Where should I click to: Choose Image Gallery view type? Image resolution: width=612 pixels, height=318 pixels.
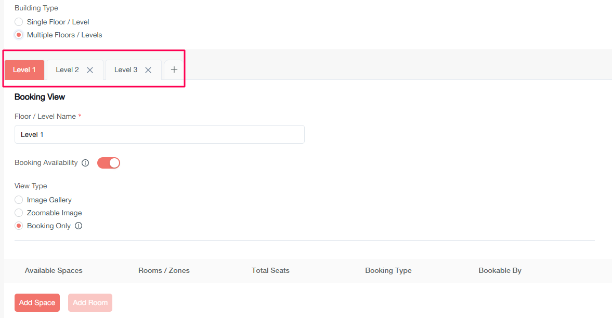click(19, 200)
